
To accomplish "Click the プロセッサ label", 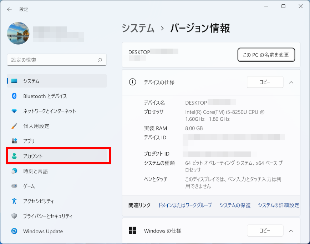I will pos(154,112).
